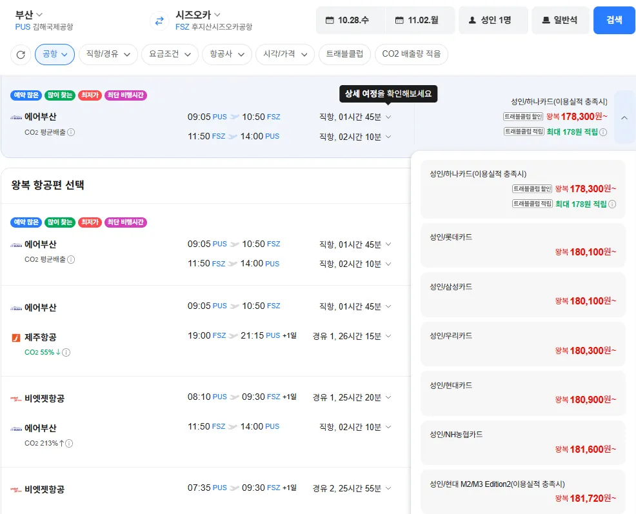Click 예약 많은 badge in selected flight

(26, 95)
